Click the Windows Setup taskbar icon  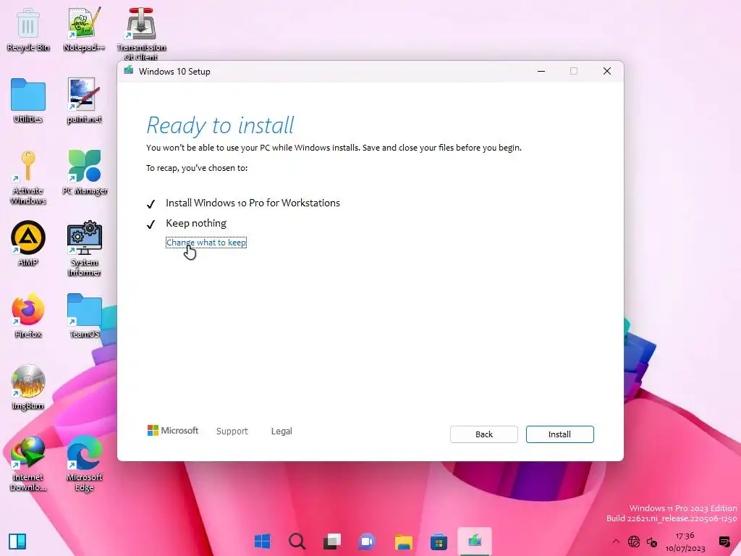tap(475, 541)
